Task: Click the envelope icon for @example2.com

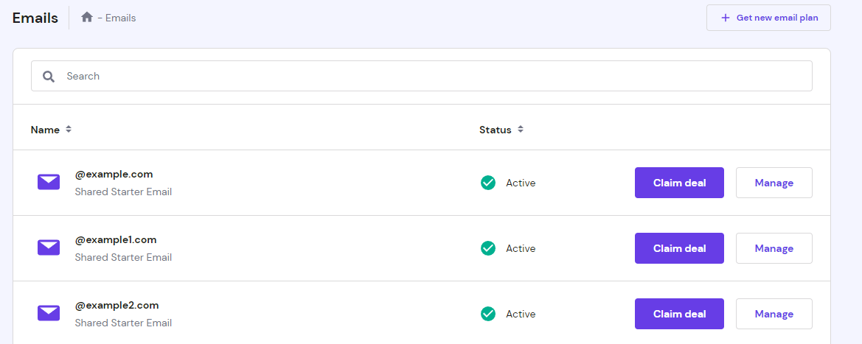Action: [49, 313]
